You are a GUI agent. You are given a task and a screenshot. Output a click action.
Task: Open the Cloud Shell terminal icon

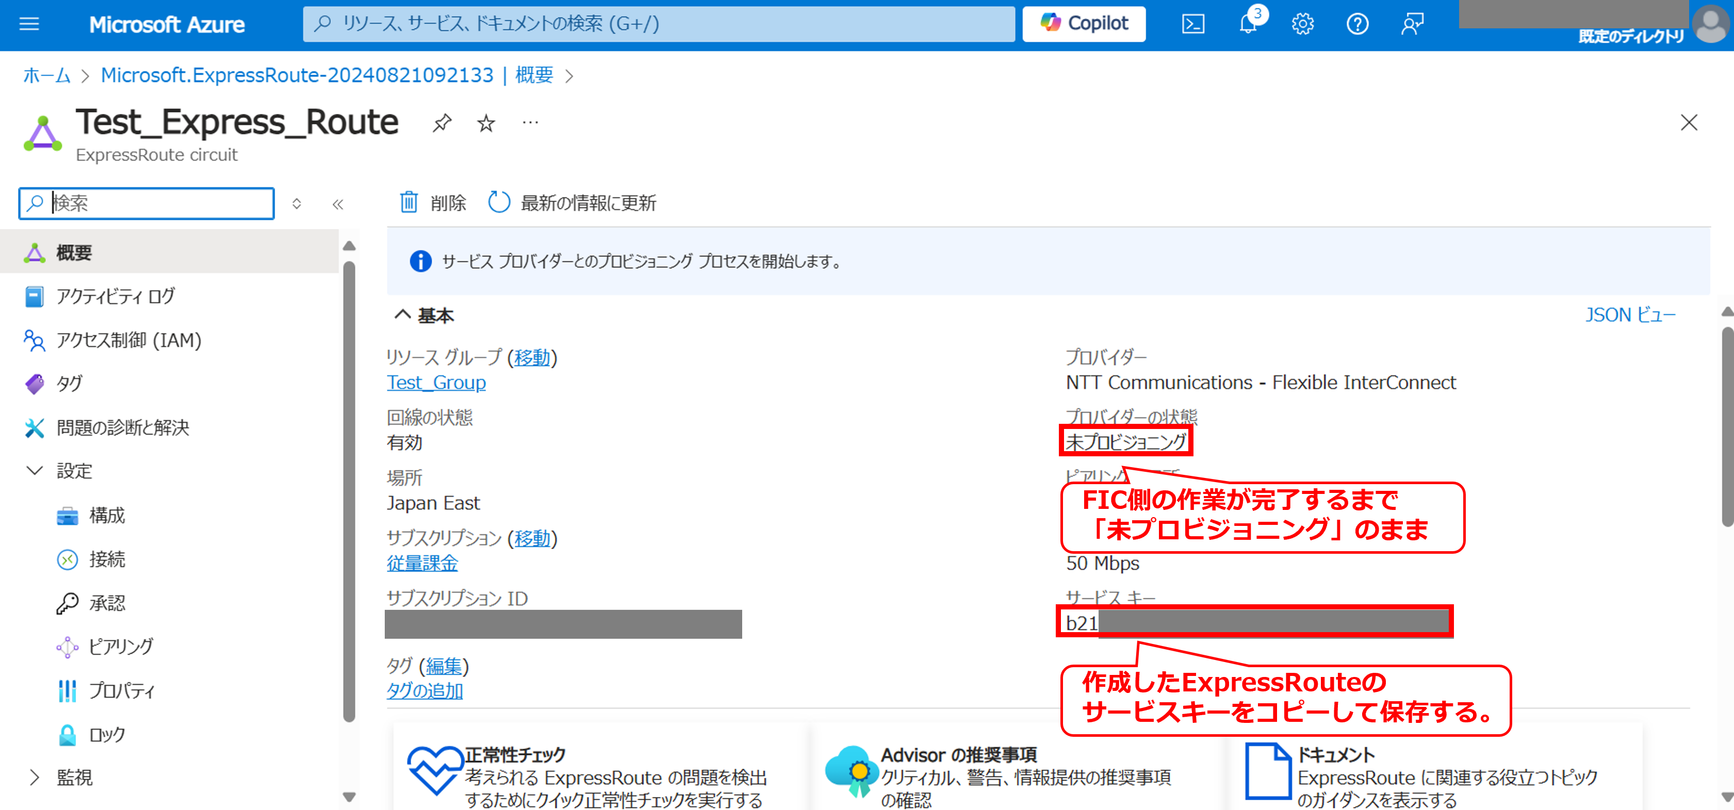[x=1193, y=24]
